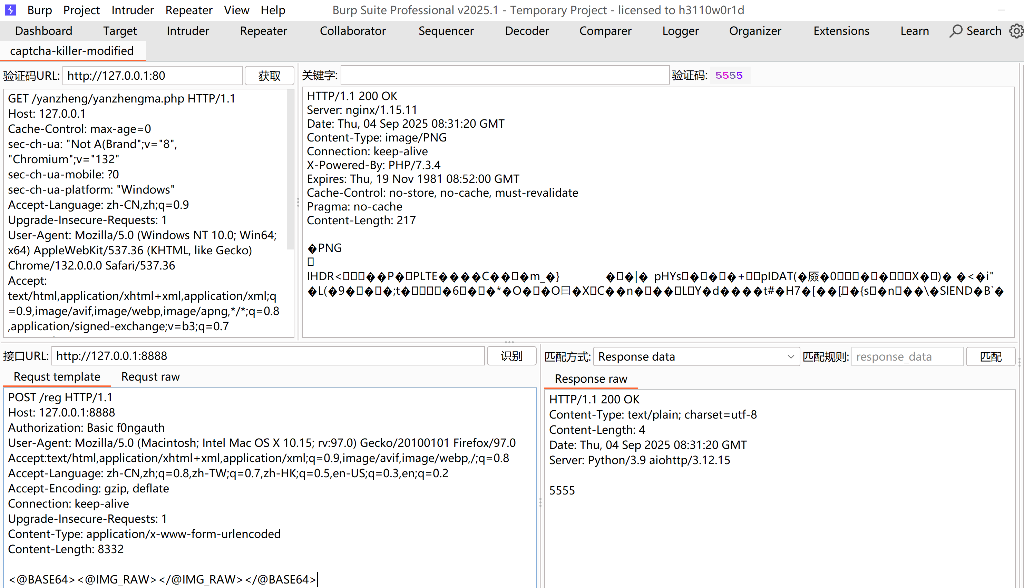Click the sec-ch-ua-platform: "Windows" line

pyautogui.click(x=91, y=190)
